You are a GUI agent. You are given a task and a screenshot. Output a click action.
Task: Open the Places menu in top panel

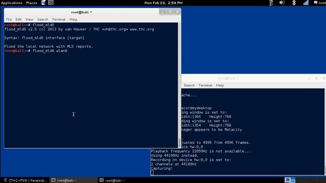(32, 3)
